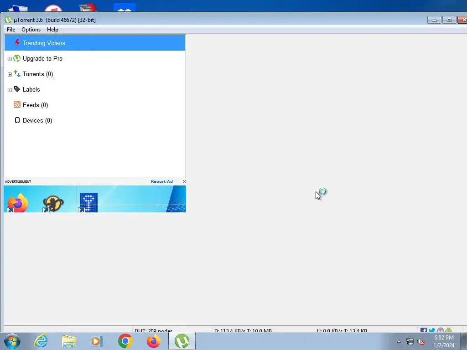Click the Devices phone icon

17,120
